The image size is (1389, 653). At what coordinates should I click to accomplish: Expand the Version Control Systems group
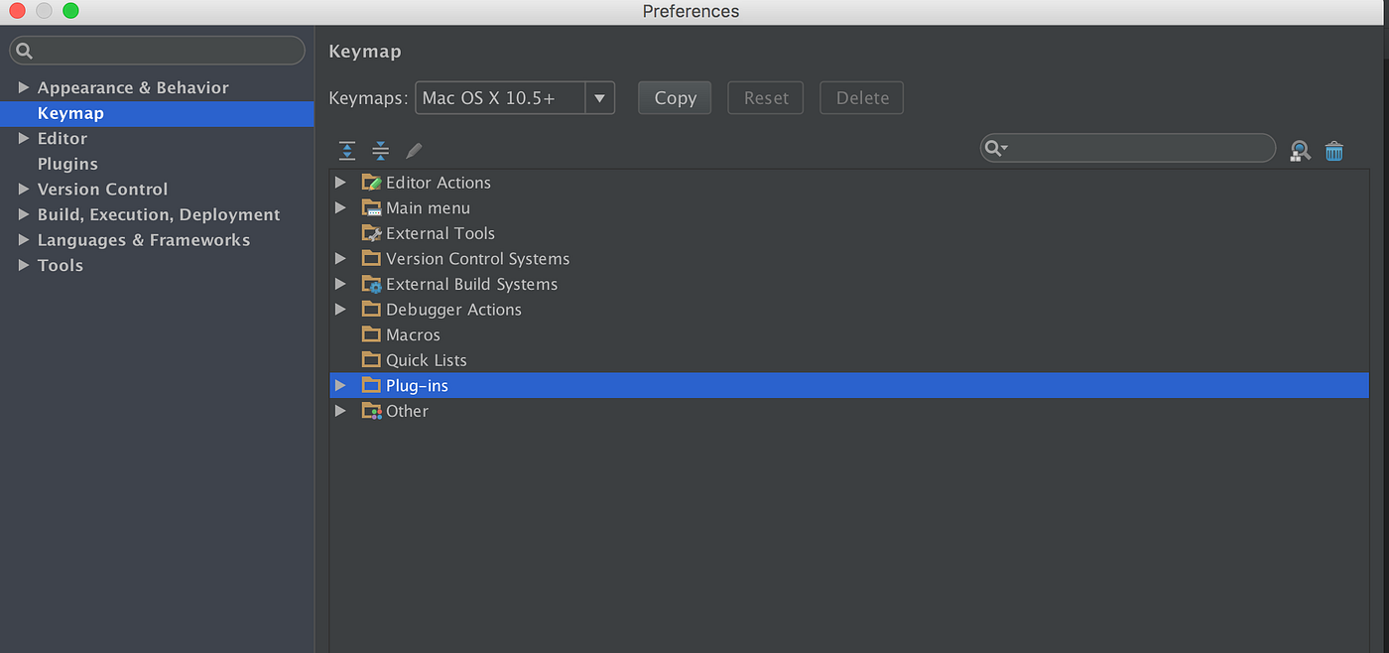click(340, 258)
